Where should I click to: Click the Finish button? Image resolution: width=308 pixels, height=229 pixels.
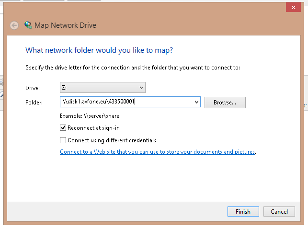[243, 211]
